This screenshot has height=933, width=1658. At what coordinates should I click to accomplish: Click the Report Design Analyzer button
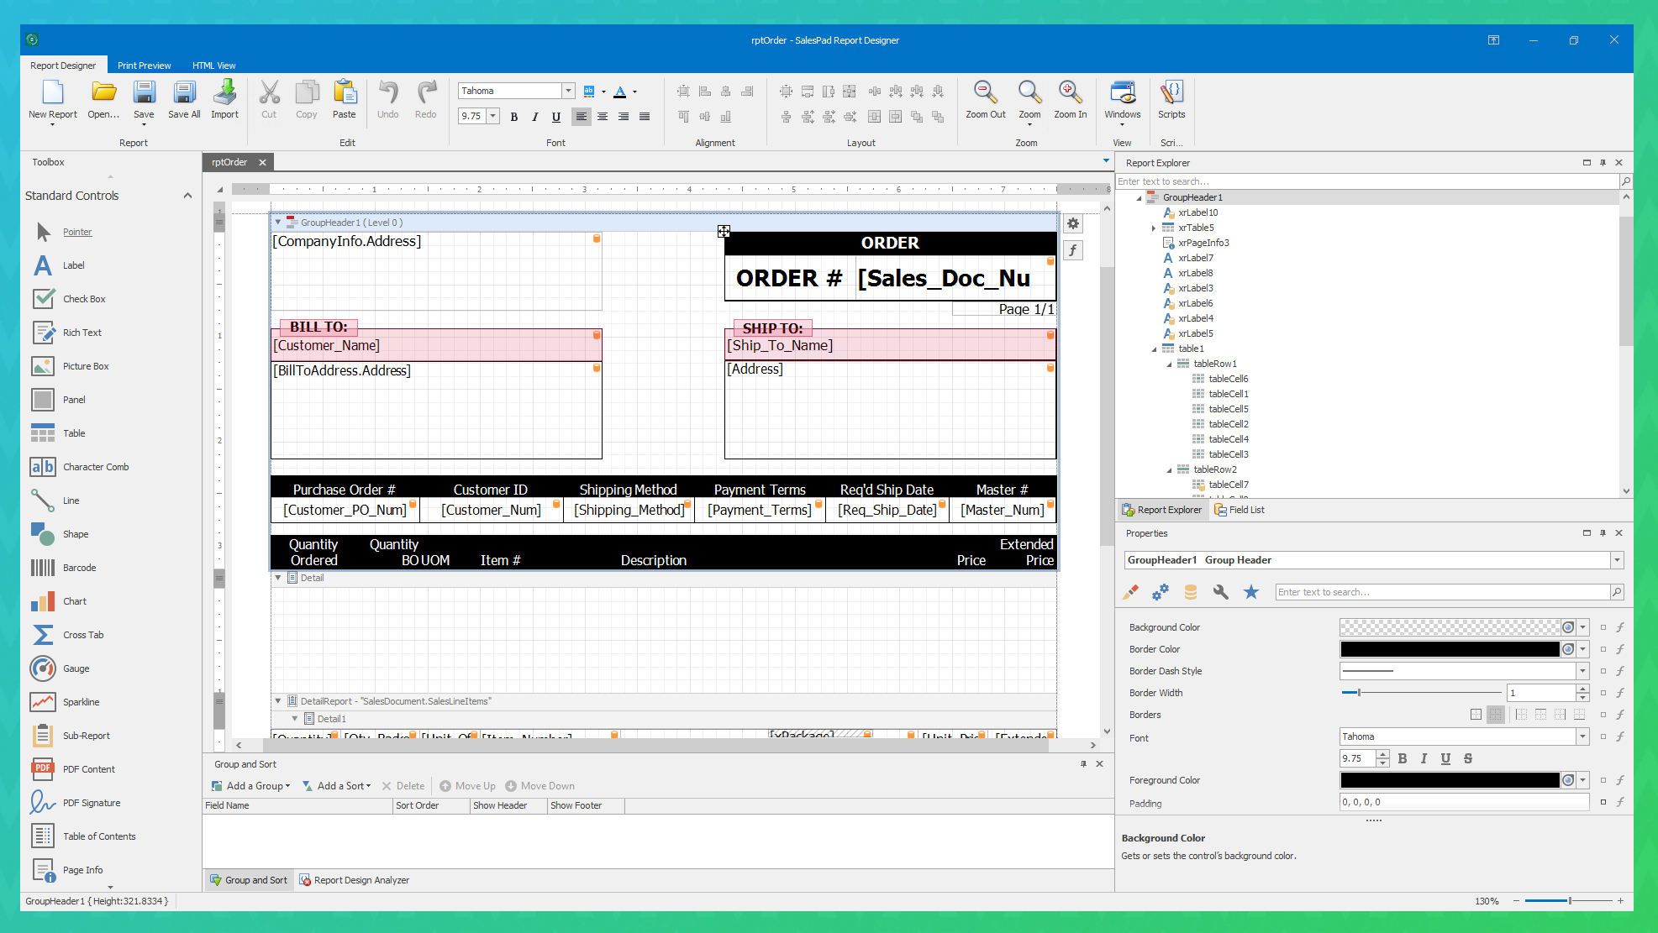pyautogui.click(x=355, y=880)
